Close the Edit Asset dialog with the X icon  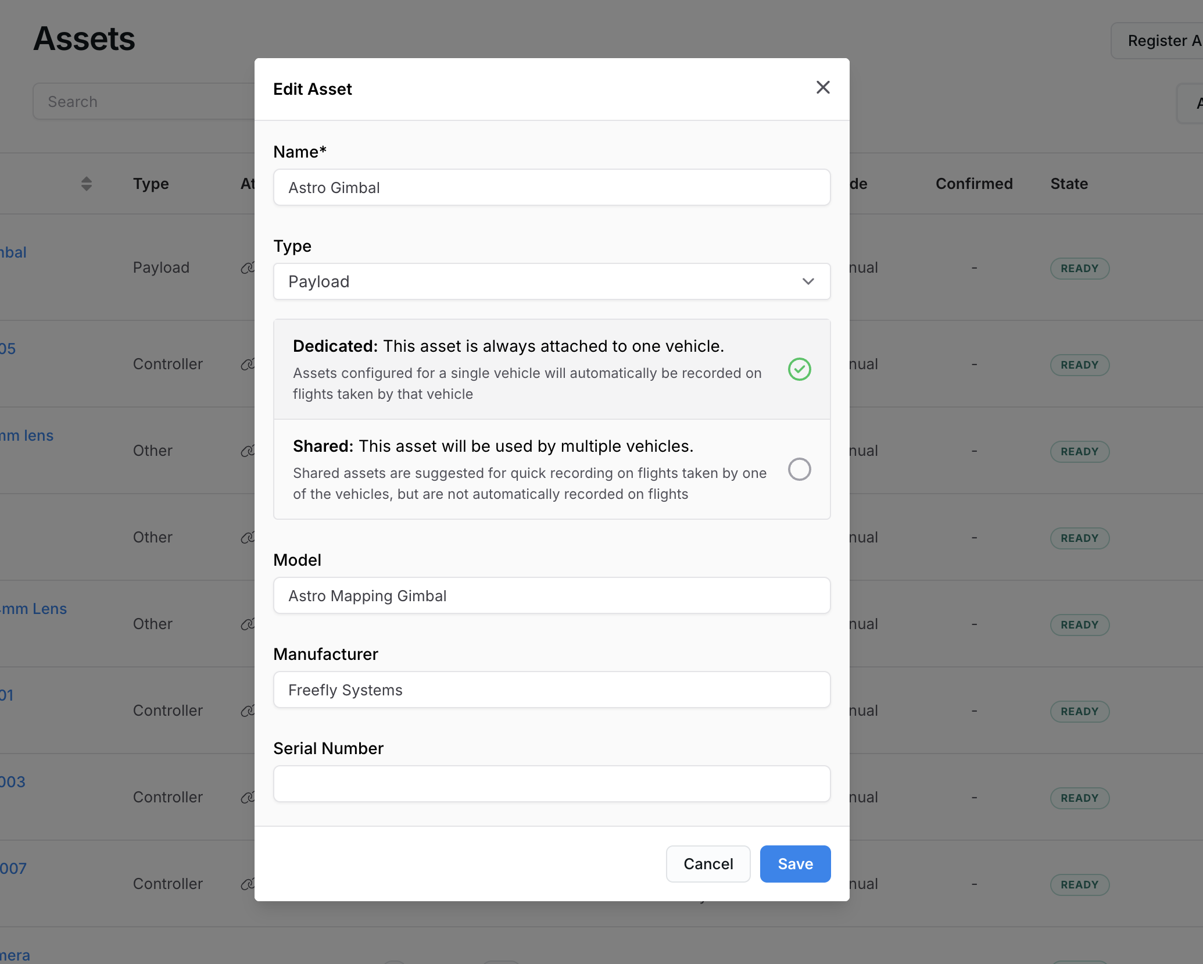point(822,88)
